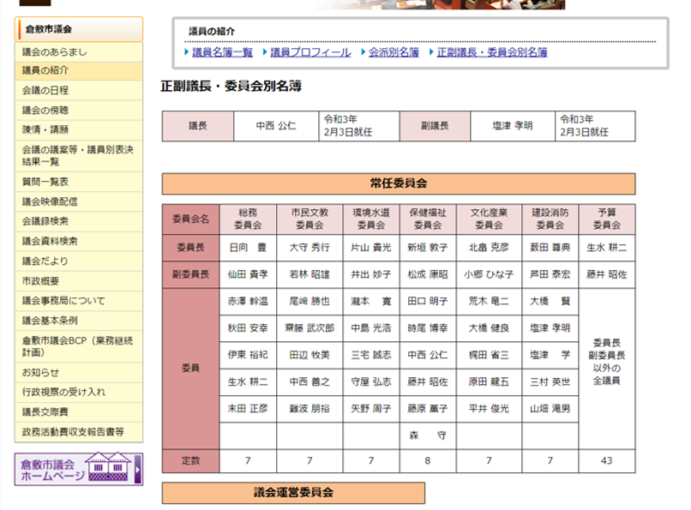Go to 会派別名簿 page
Image resolution: width=691 pixels, height=510 pixels.
point(394,52)
